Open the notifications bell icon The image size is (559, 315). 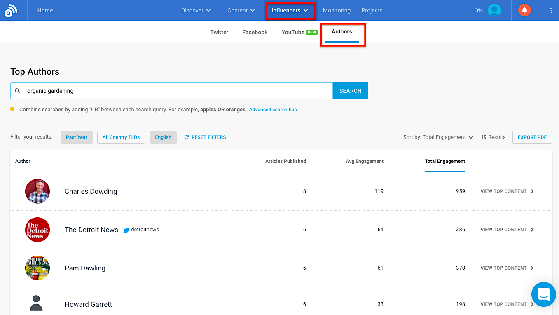pyautogui.click(x=524, y=11)
